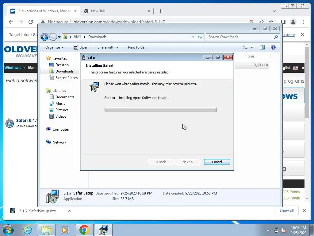Open a new Chrome tab
314x236 pixels.
click(x=160, y=11)
